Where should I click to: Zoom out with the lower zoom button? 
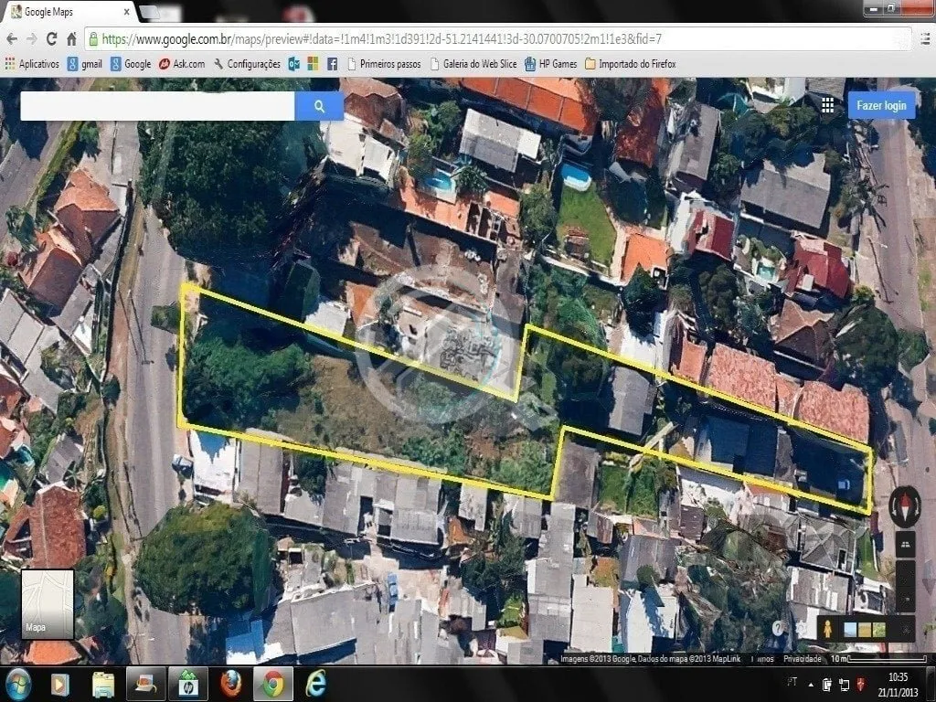coord(905,598)
